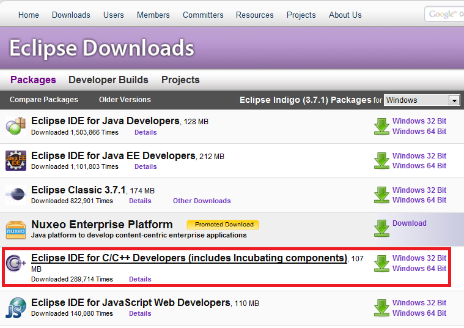Download Windows 64 Bit for C/C++ Developers

click(419, 269)
